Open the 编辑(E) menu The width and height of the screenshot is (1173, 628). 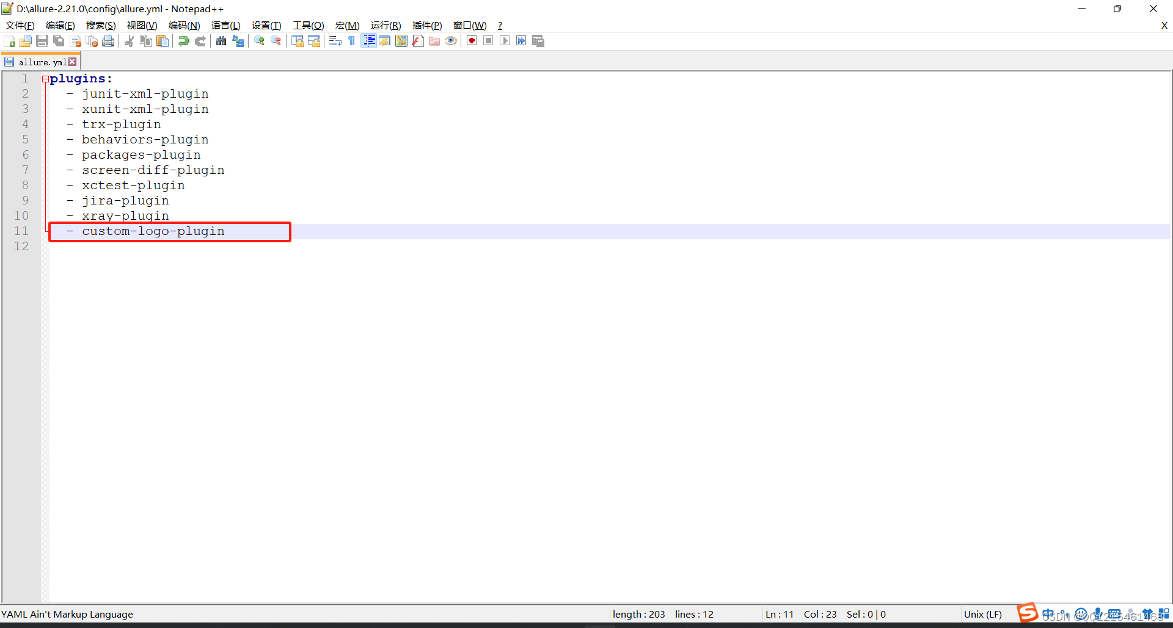(x=60, y=26)
